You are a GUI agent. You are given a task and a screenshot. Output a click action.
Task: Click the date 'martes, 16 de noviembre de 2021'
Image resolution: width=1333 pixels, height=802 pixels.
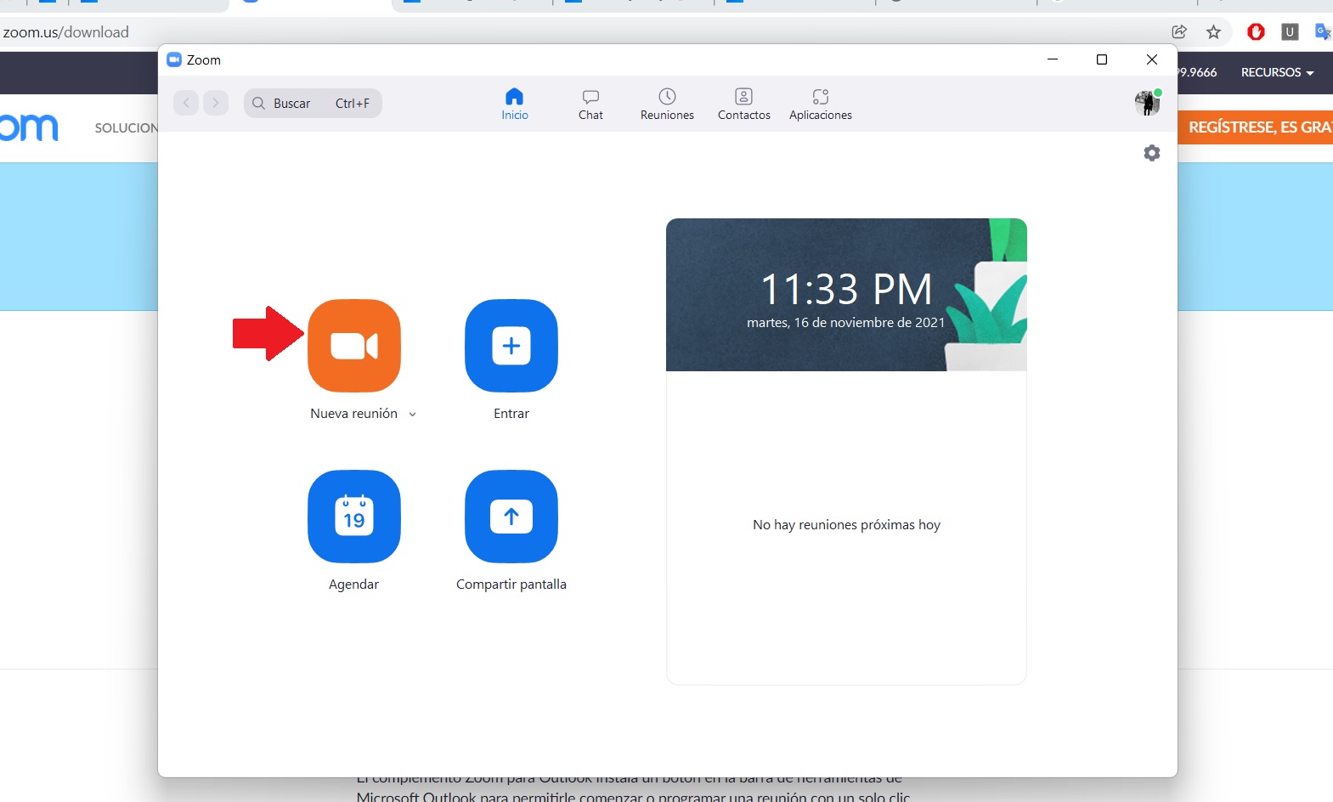pos(846,323)
